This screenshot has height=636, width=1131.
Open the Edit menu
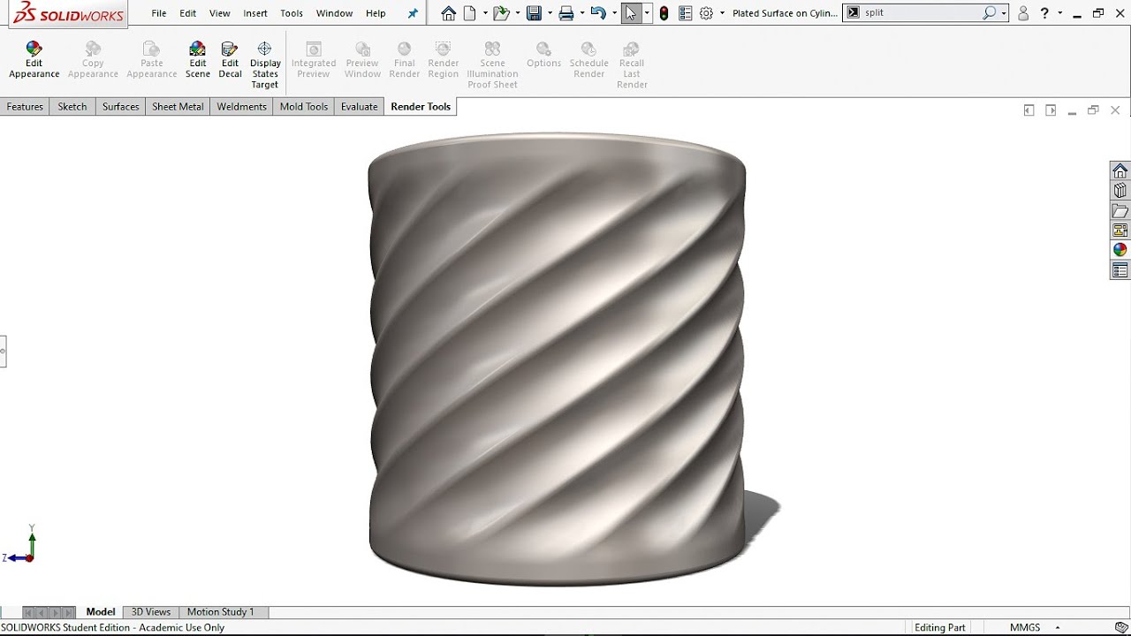click(188, 13)
